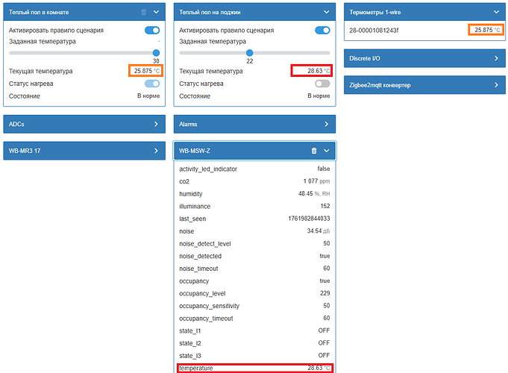This screenshot has height=373, width=508.
Task: Toggle scenario rule activation for Теплый пол на лоджии
Action: point(322,31)
